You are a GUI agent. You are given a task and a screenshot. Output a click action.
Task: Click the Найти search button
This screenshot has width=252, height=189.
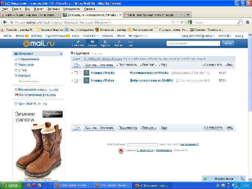(x=228, y=43)
